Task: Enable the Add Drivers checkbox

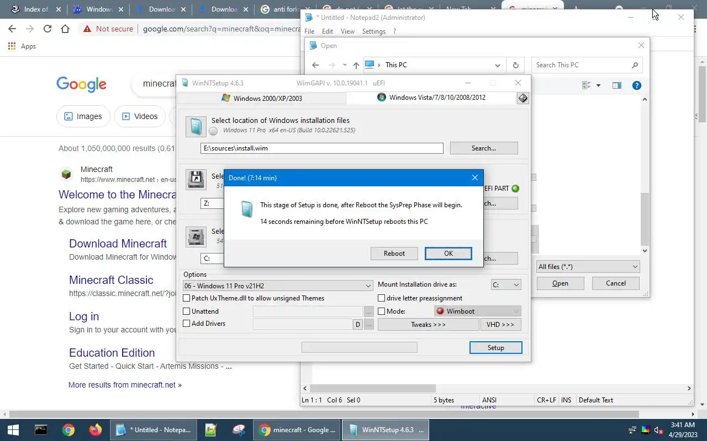Action: [187, 324]
